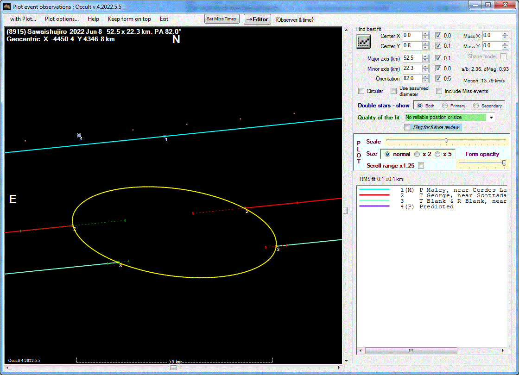Click the Form opacity slider thumb
The width and height of the screenshot is (519, 375).
pos(504,163)
